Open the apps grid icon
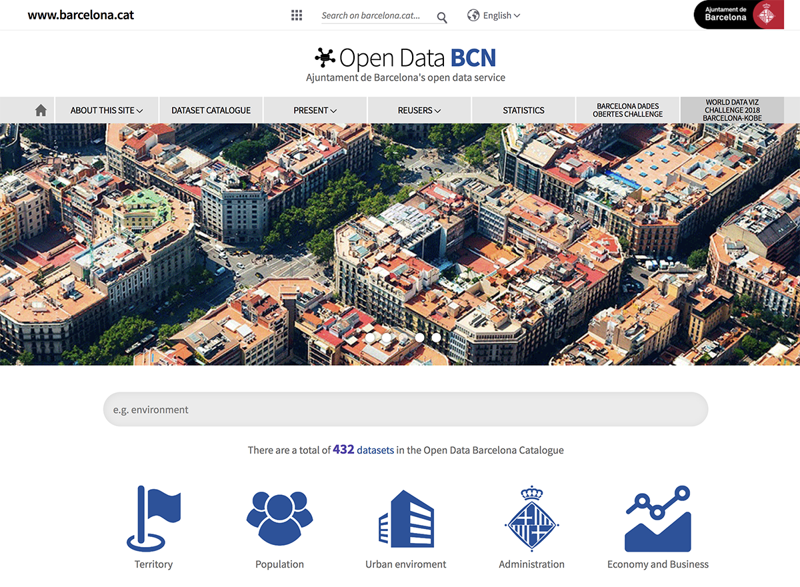The width and height of the screenshot is (800, 587). tap(297, 15)
